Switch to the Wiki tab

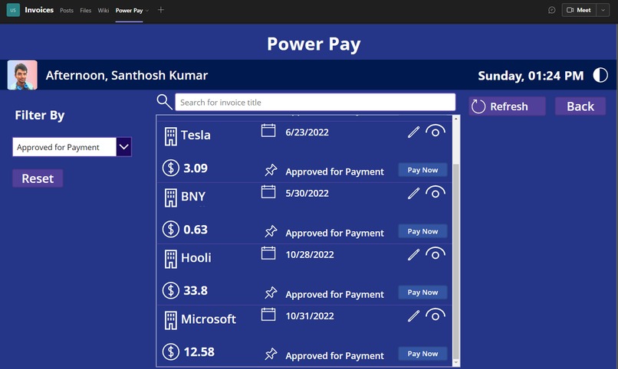[104, 11]
